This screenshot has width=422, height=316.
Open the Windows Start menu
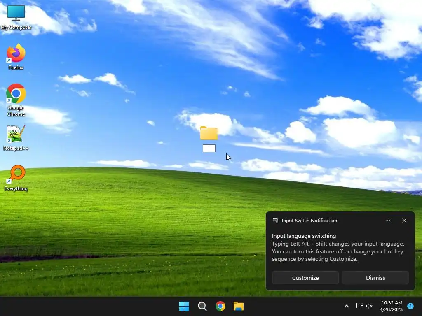click(x=184, y=306)
